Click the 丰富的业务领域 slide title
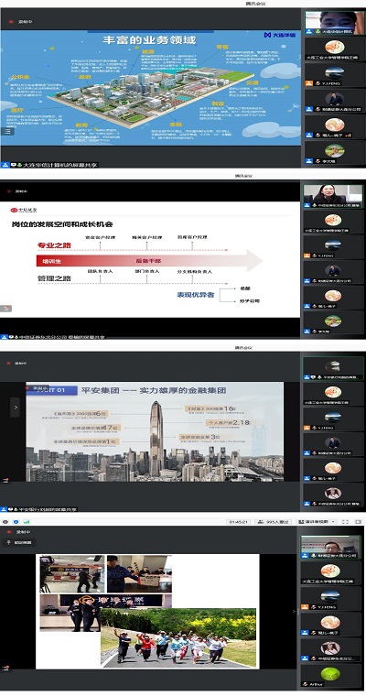366x696 pixels. coord(149,40)
